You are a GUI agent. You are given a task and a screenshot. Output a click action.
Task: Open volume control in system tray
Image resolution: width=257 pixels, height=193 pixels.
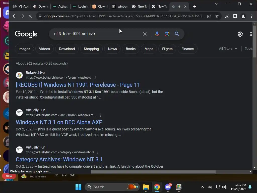(x=224, y=187)
